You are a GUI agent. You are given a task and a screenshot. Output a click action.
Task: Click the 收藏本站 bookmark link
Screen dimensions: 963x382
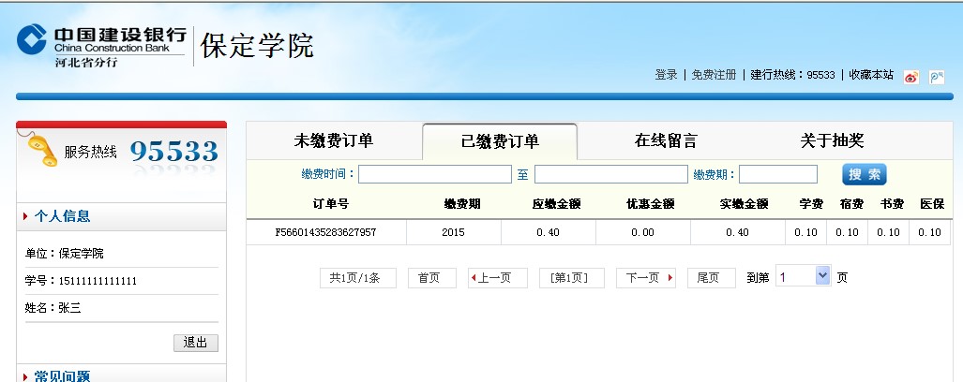[x=871, y=75]
